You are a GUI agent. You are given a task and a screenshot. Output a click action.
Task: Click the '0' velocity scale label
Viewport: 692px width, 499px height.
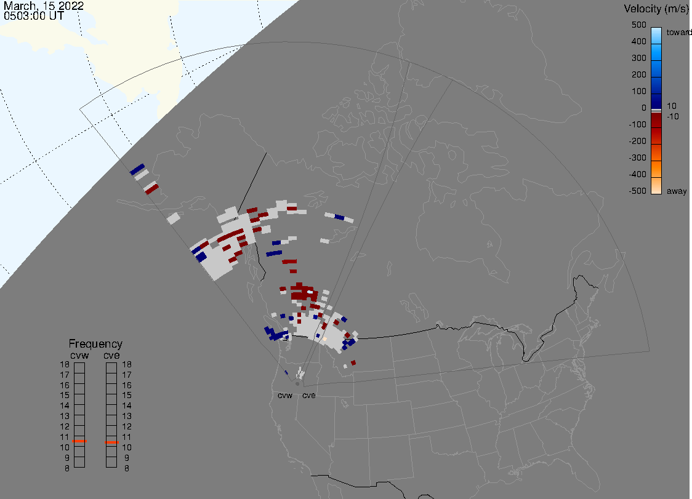644,108
